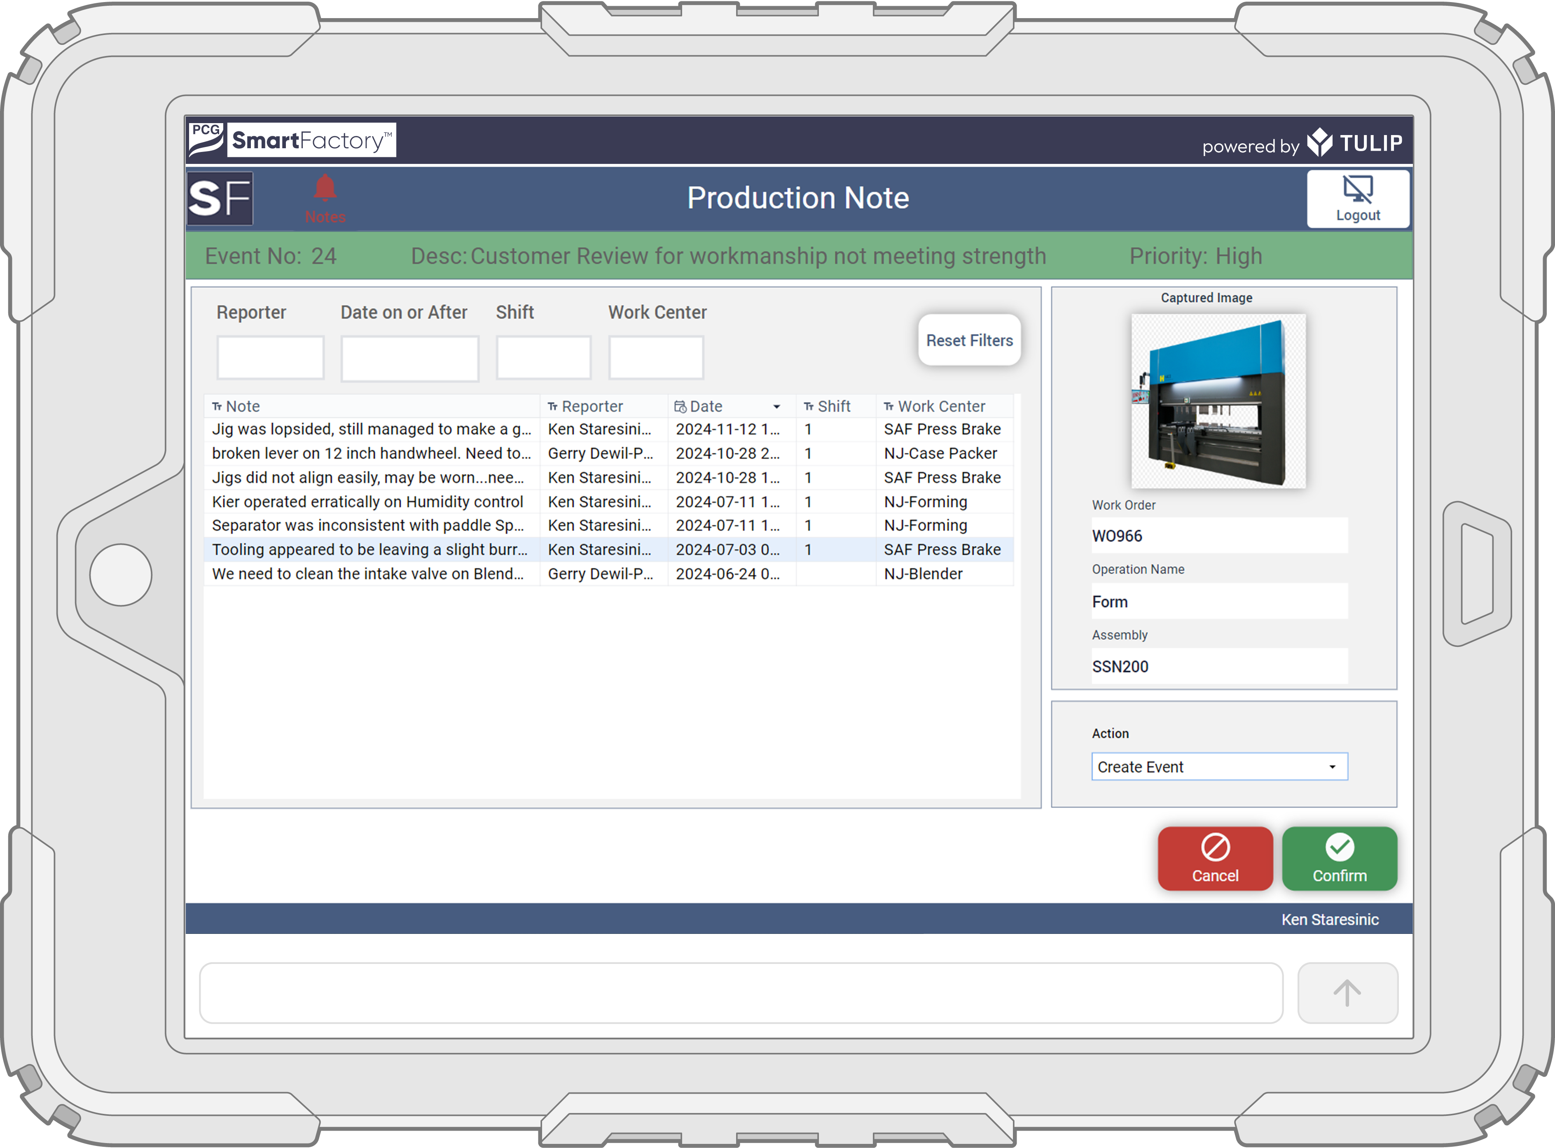Click the Note column header
The height and width of the screenshot is (1148, 1555).
click(243, 406)
